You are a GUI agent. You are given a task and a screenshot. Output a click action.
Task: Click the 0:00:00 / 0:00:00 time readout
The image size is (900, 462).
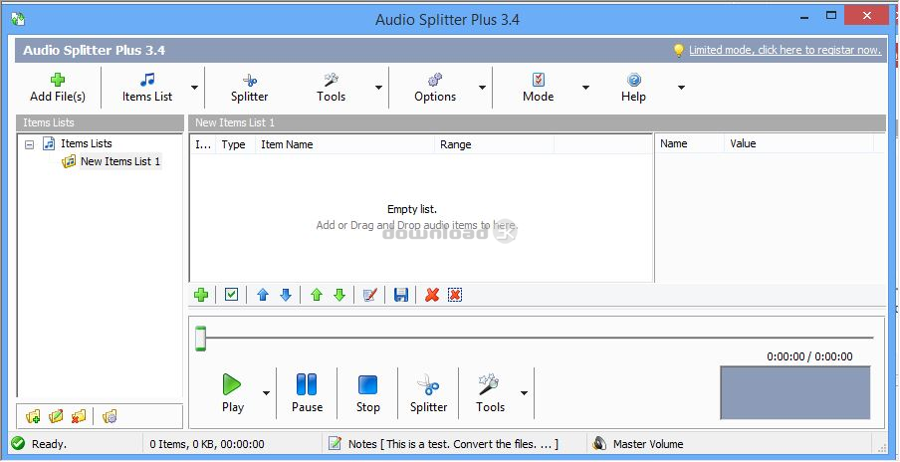(x=809, y=356)
